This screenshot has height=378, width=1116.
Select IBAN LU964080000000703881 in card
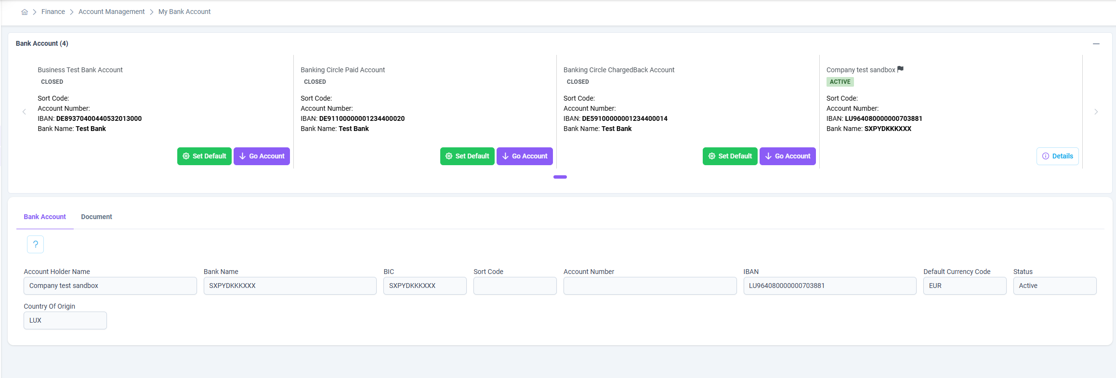click(883, 118)
